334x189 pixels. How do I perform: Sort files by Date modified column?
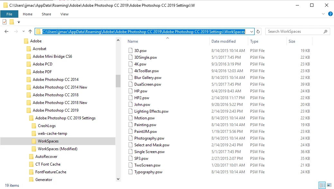click(x=223, y=41)
